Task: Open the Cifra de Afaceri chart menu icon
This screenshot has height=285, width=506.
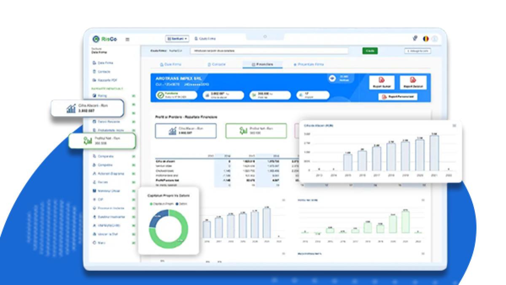Action: click(x=454, y=125)
